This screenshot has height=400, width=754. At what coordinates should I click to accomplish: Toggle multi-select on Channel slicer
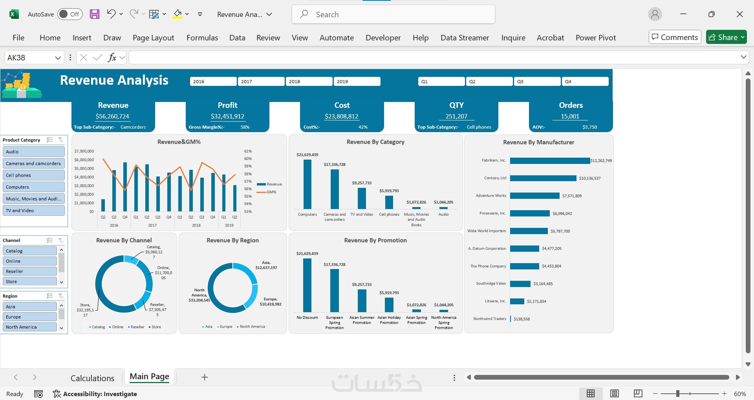click(50, 240)
